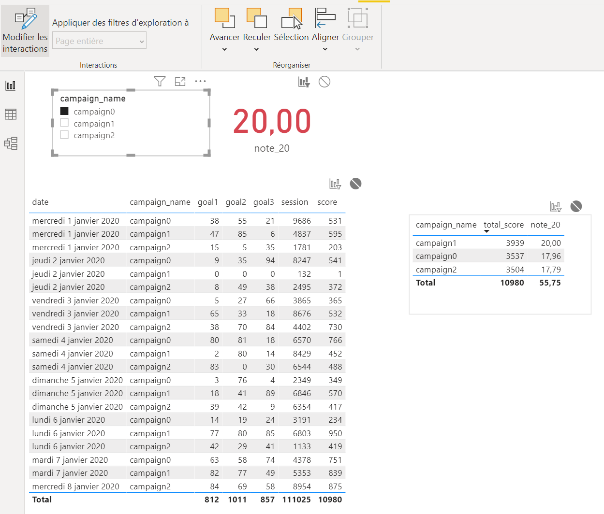Click the Modifier les interactions button
The height and width of the screenshot is (514, 604).
25,31
